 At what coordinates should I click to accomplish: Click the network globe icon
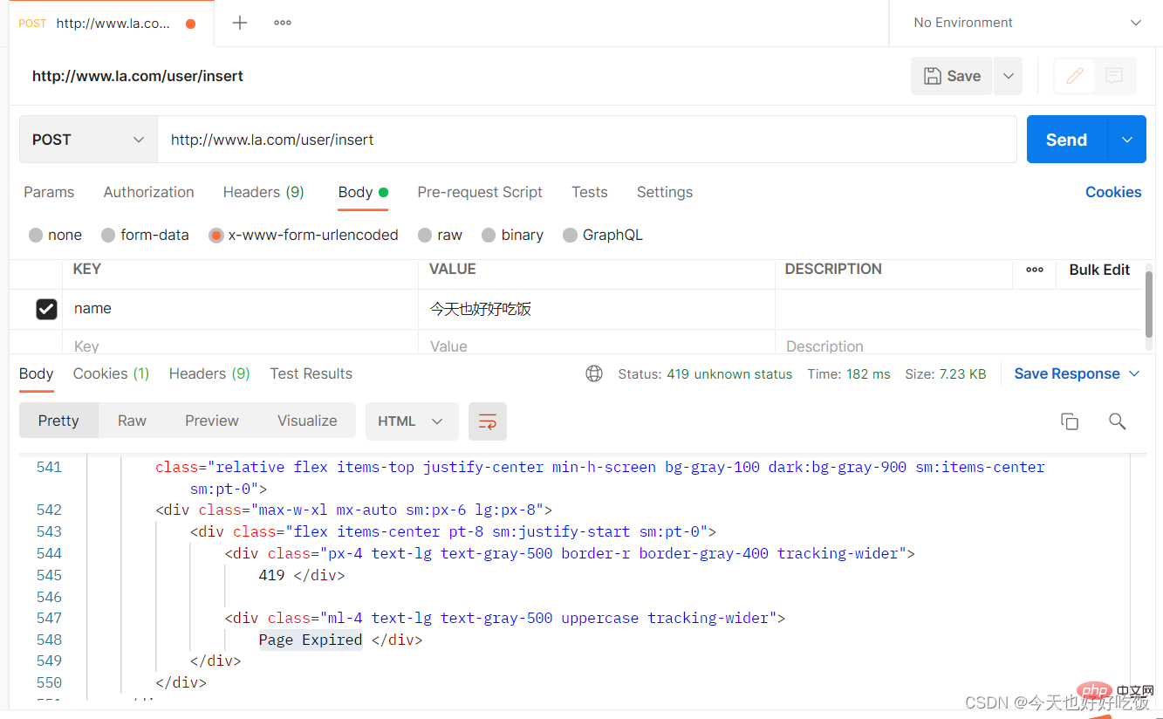[594, 373]
